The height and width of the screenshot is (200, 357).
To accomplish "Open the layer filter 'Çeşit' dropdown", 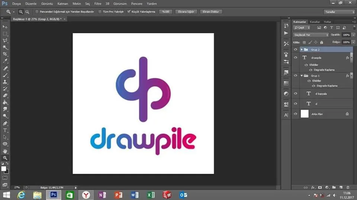I will click(302, 27).
